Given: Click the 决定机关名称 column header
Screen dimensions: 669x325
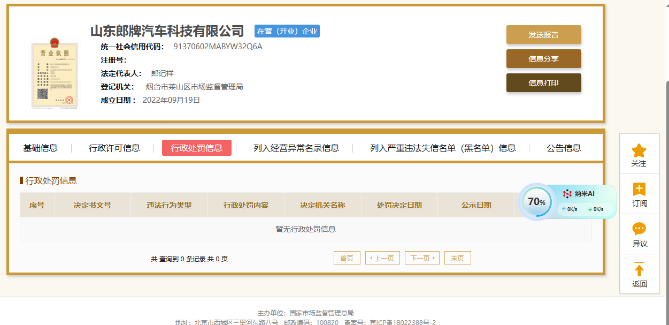Looking at the screenshot, I should (322, 205).
